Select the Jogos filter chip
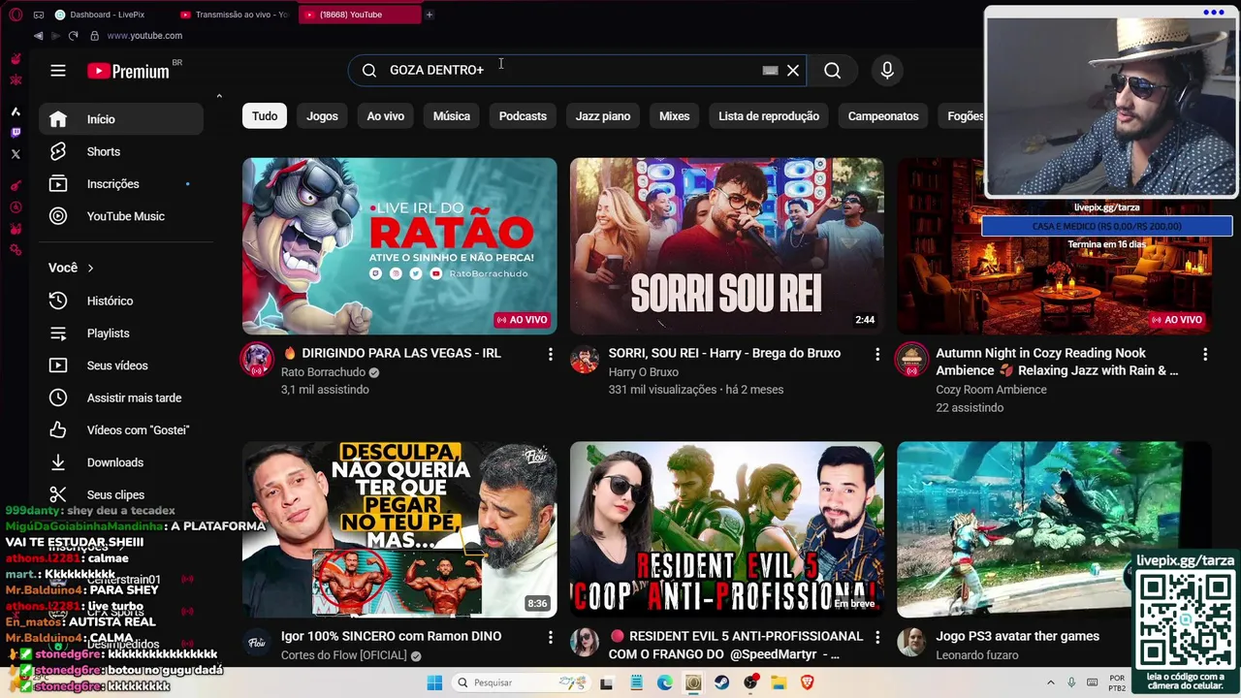 tap(322, 116)
